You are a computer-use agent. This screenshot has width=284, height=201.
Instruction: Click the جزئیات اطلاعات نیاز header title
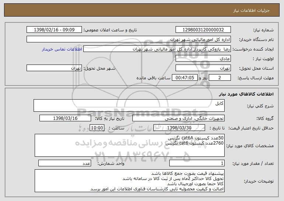pos(251,10)
